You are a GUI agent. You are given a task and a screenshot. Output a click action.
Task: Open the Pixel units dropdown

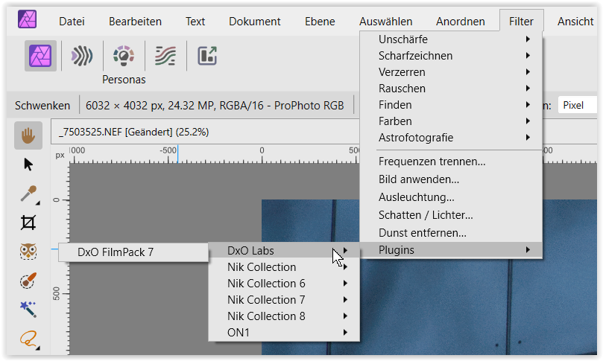pyautogui.click(x=578, y=105)
